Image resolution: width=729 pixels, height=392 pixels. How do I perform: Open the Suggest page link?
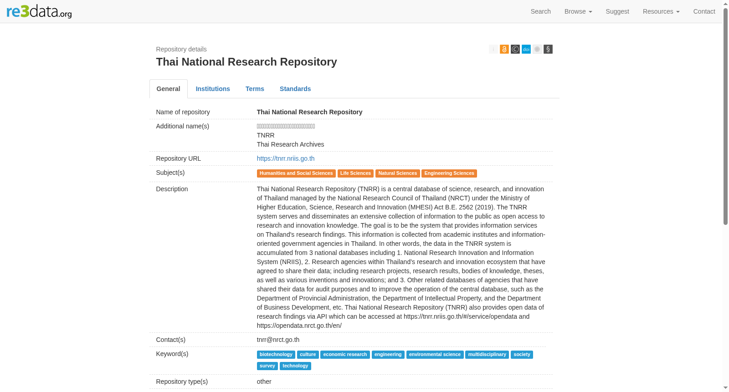click(617, 11)
